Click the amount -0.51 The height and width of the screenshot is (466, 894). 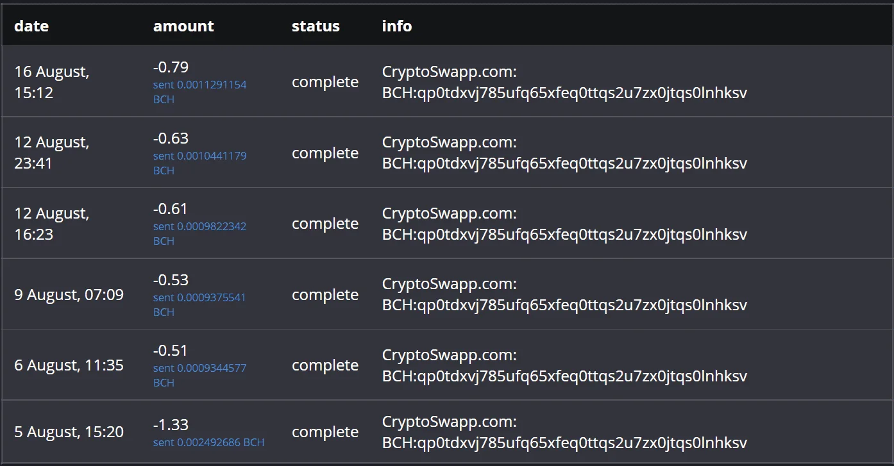pyautogui.click(x=171, y=351)
